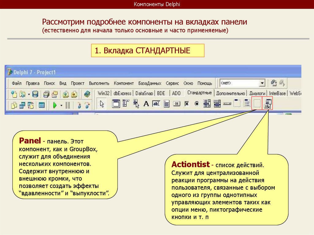Switch to the ADO palette tab
The width and height of the screenshot is (314, 235).
(x=176, y=93)
